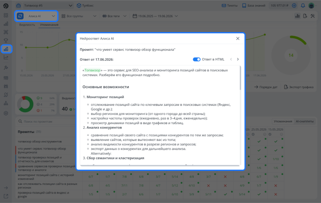Click the Topvisor logo icon
The image size is (321, 203).
(6, 6)
